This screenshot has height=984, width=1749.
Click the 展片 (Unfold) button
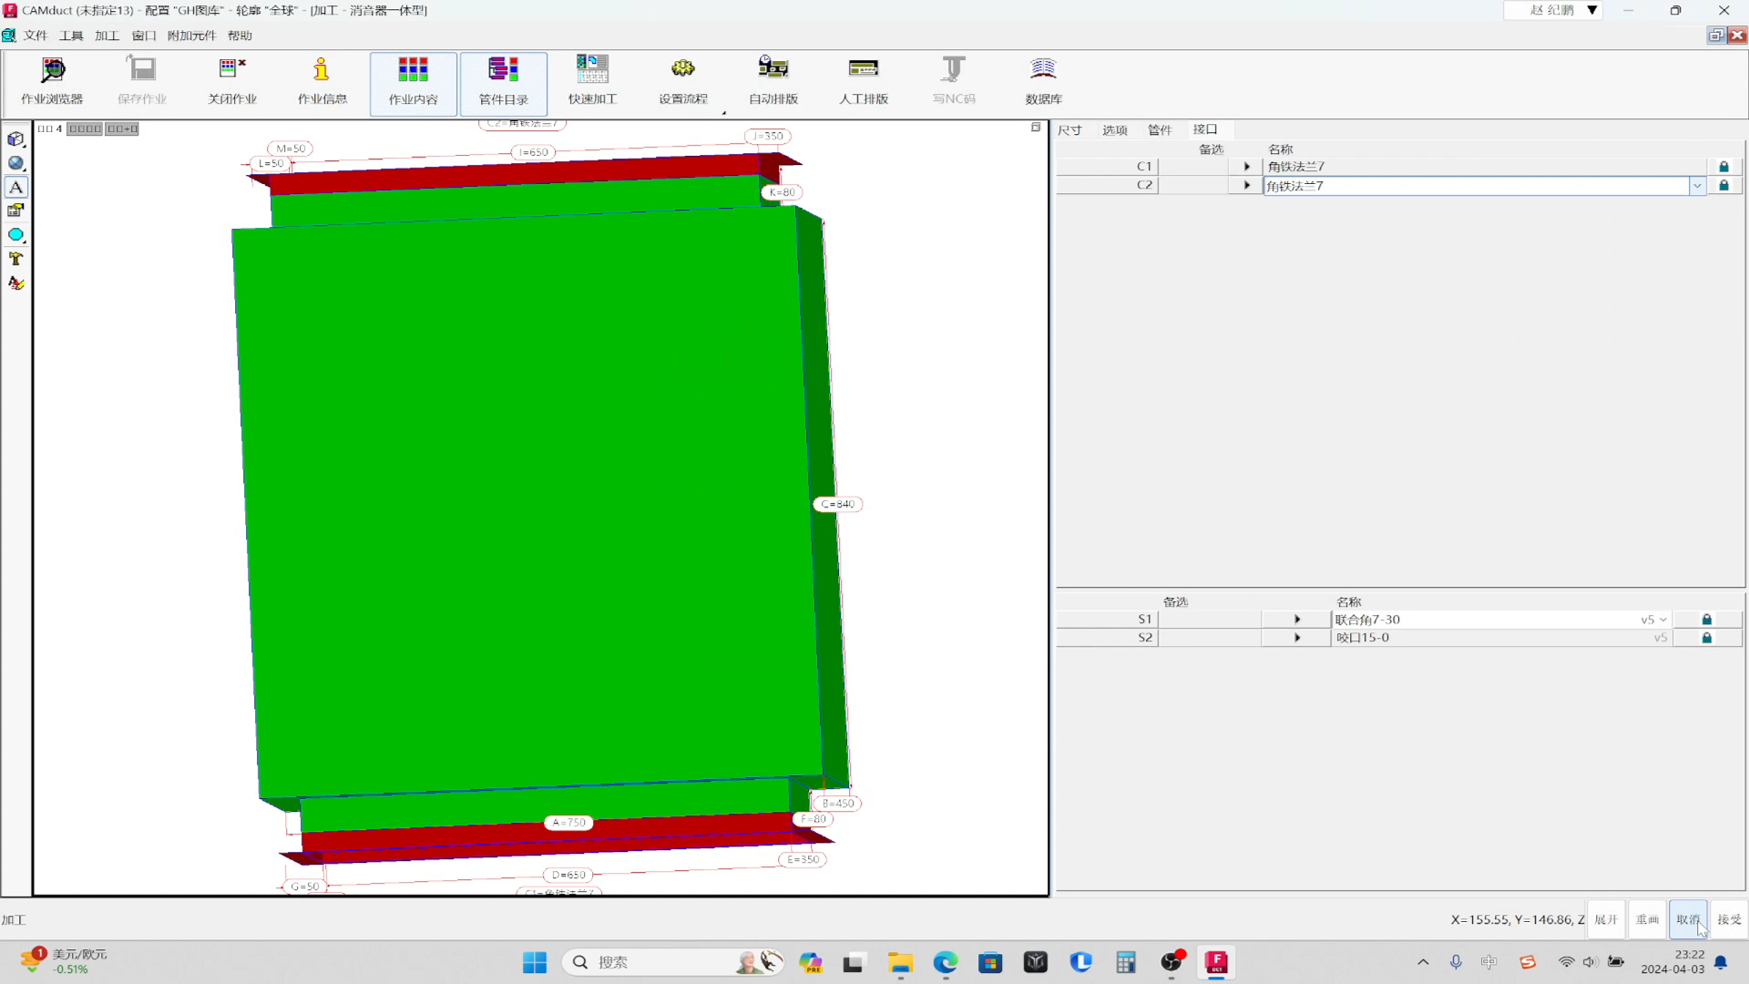pyautogui.click(x=1607, y=919)
